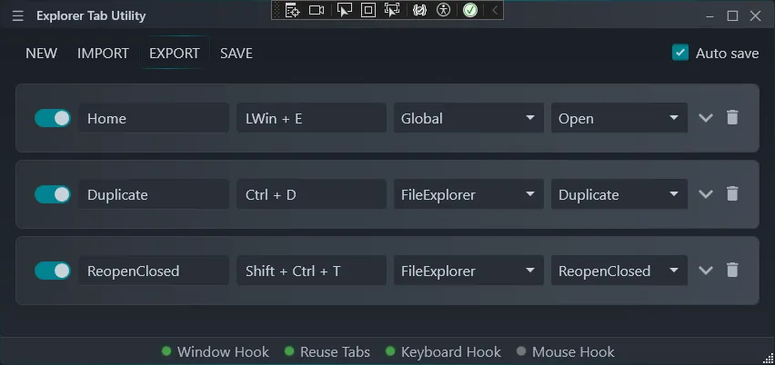This screenshot has width=775, height=365.
Task: Delete the Home hotkey row
Action: [x=732, y=117]
